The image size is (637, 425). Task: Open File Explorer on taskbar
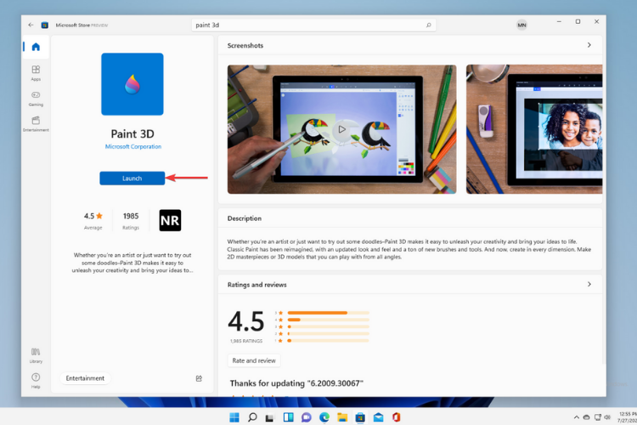click(342, 417)
